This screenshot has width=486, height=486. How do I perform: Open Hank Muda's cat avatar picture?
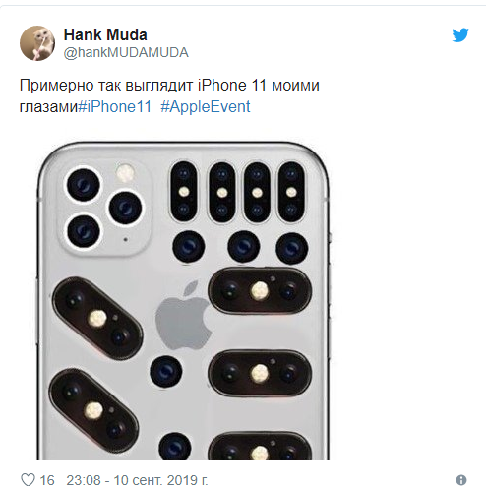point(37,43)
